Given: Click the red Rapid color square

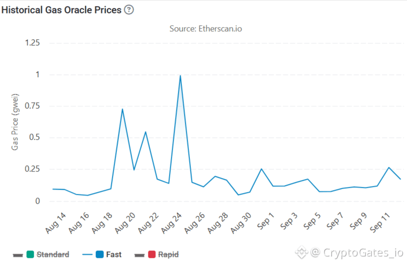Looking at the screenshot, I should (x=152, y=254).
